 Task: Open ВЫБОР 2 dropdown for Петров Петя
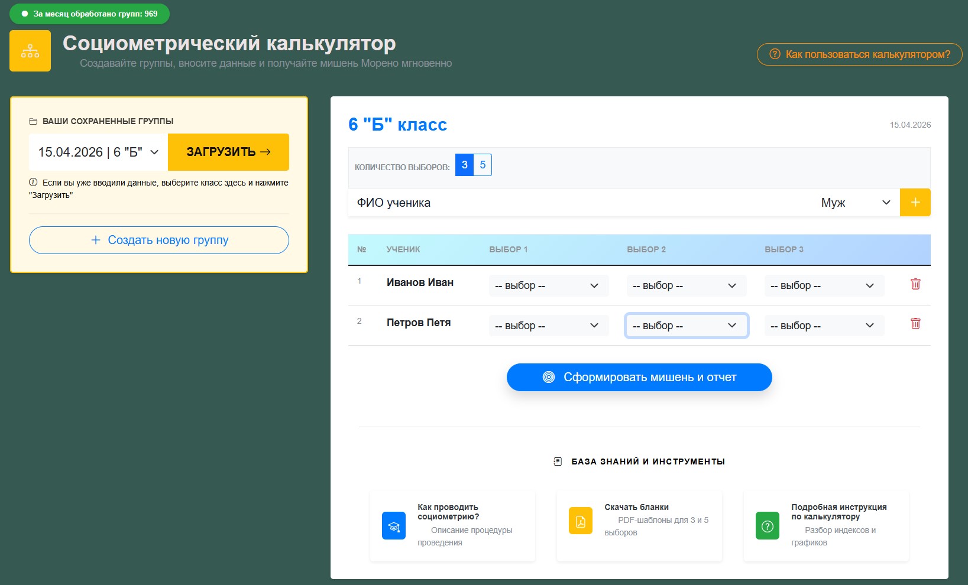[x=686, y=325]
